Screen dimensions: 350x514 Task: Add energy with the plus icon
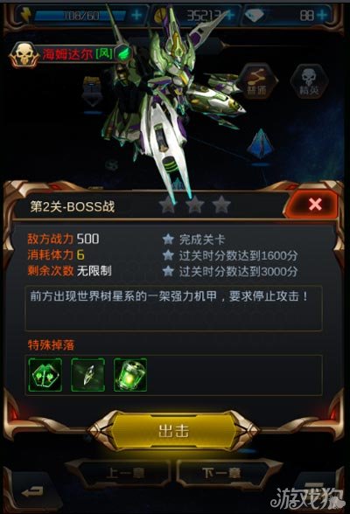coord(136,15)
